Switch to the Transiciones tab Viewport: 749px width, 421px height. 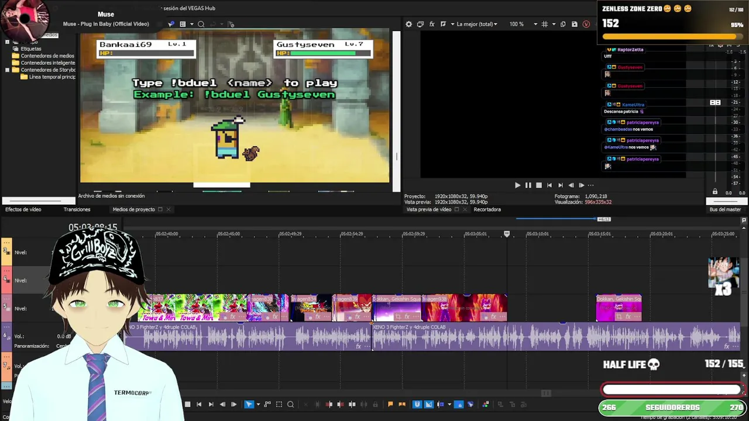pos(77,209)
